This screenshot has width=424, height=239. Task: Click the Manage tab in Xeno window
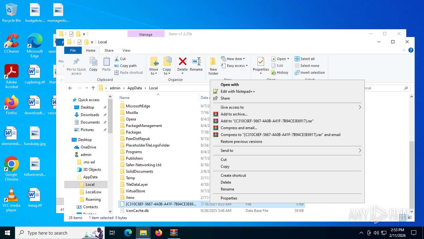click(146, 34)
